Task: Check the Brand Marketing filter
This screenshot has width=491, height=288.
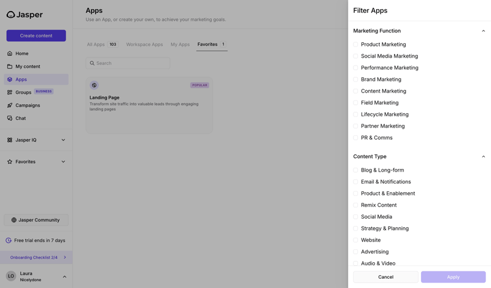Action: 355,80
